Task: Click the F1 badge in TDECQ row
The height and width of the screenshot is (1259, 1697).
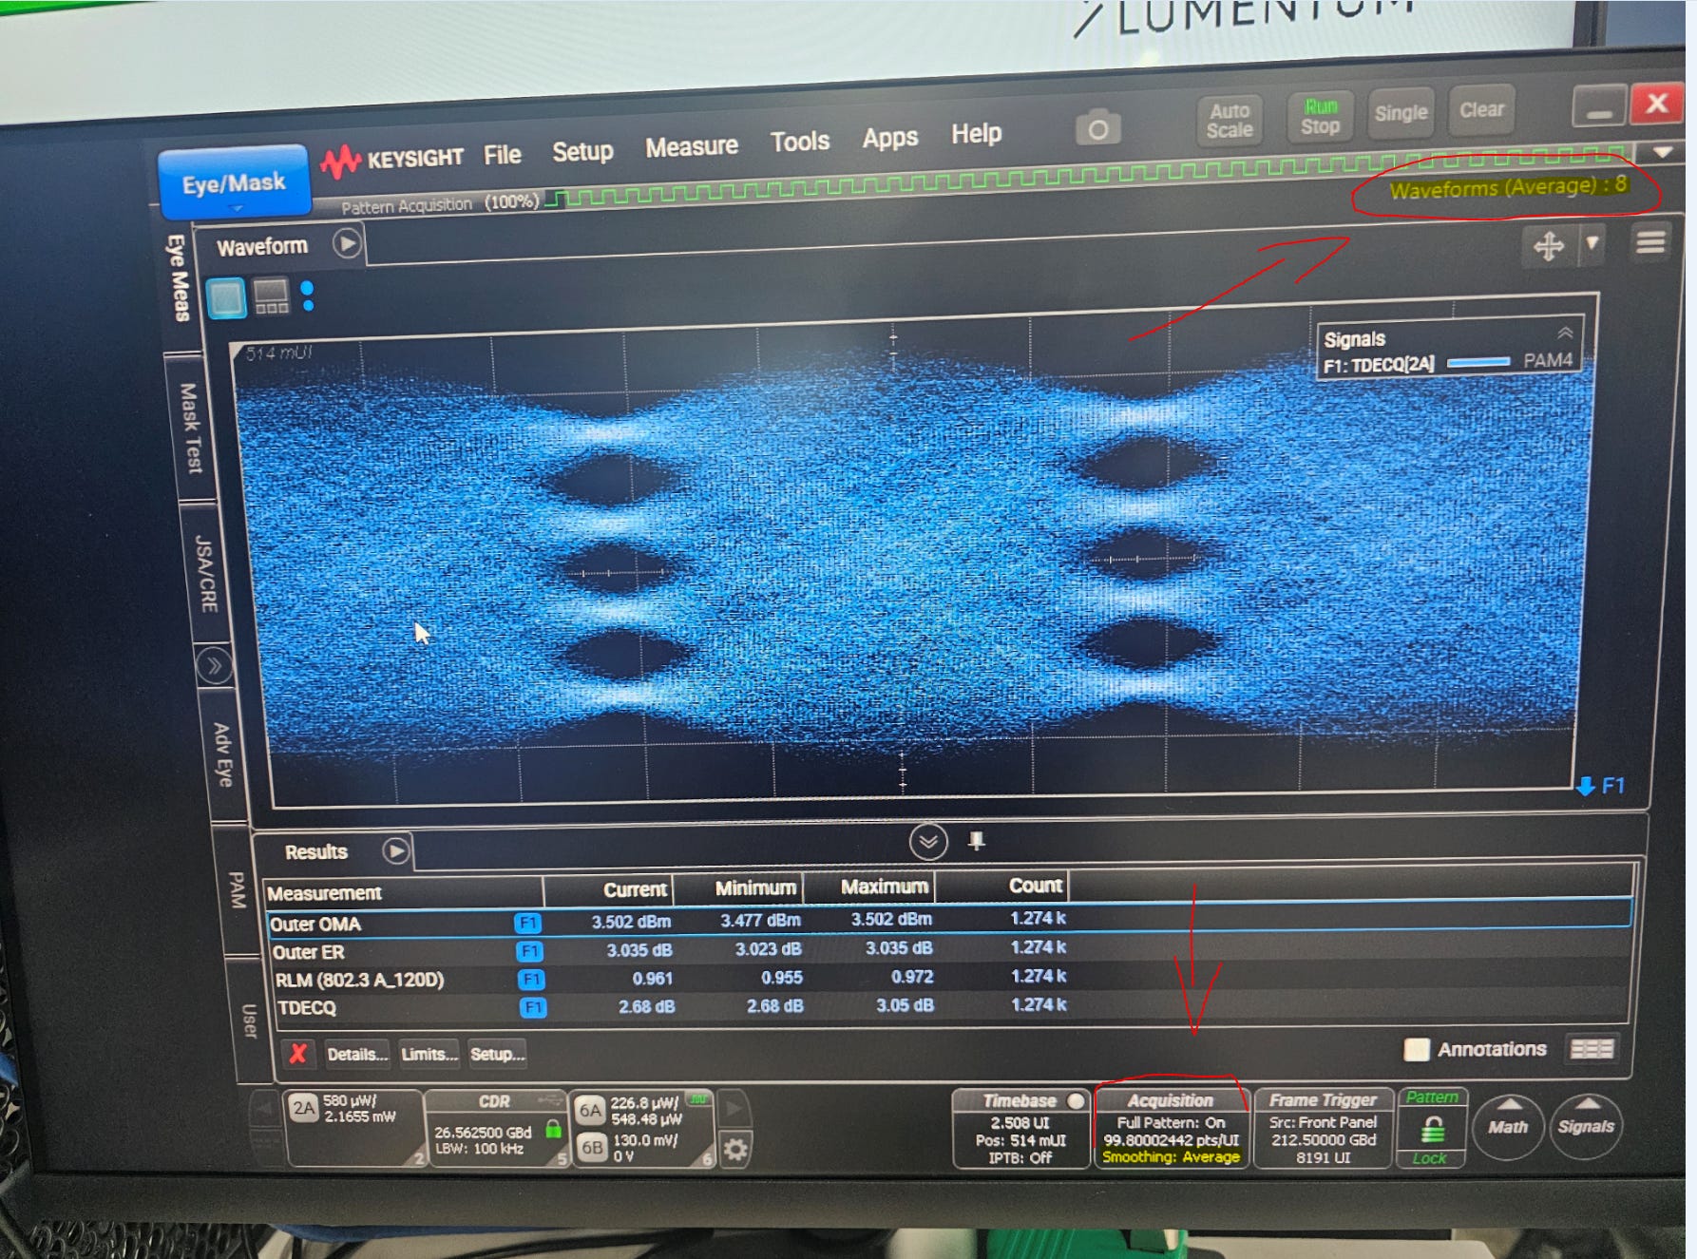Action: pos(533,1007)
